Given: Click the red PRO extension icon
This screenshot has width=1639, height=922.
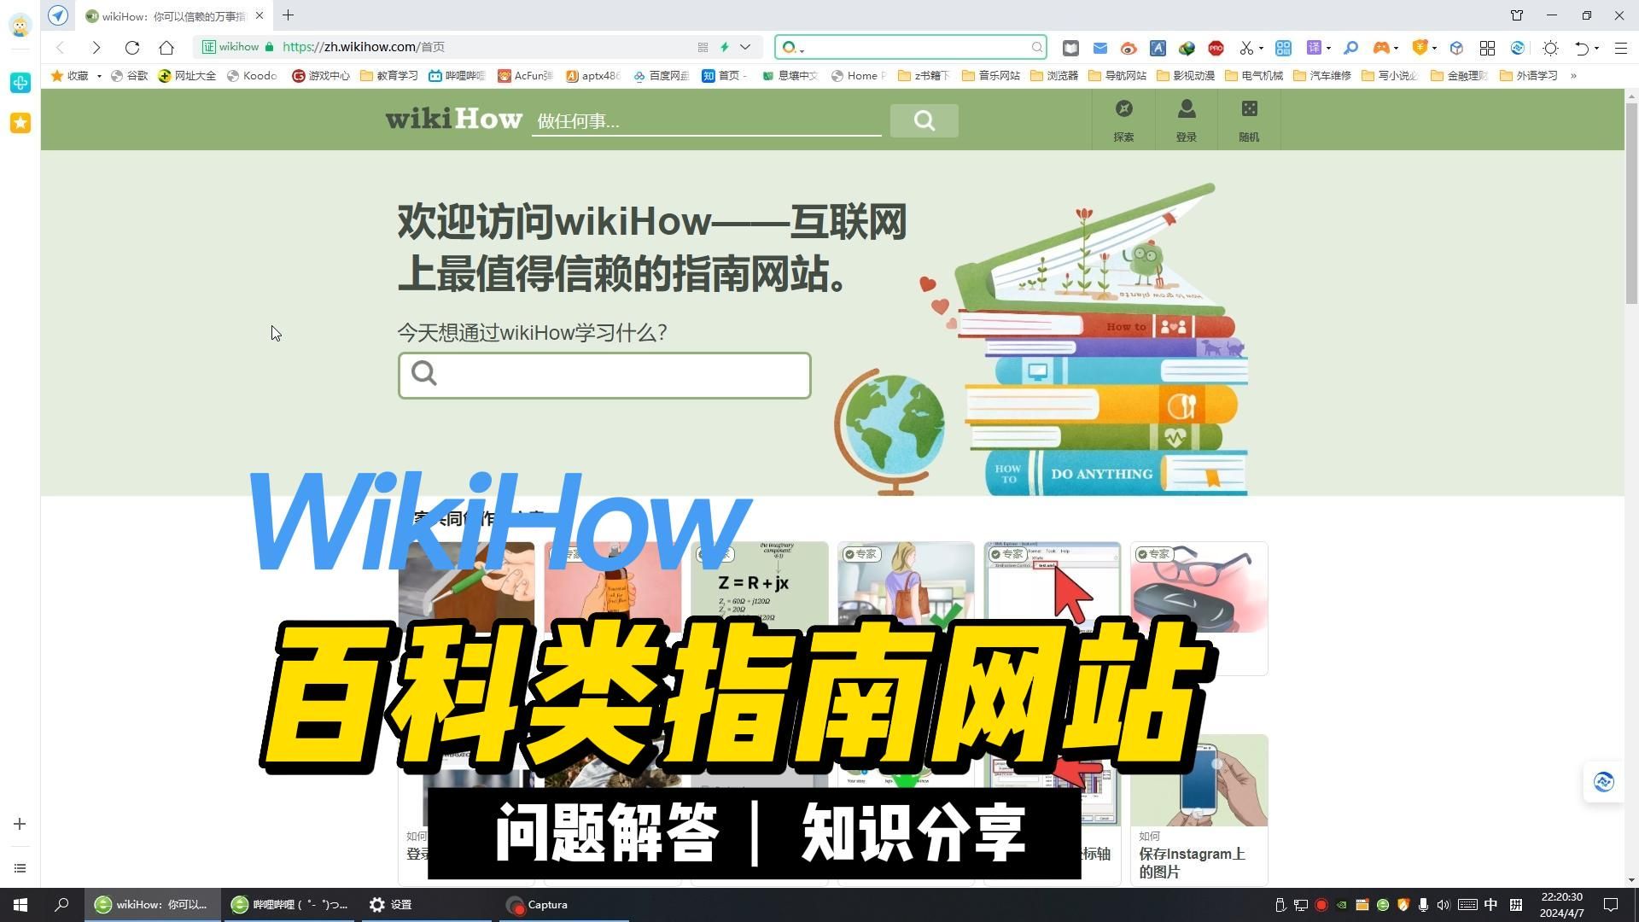Looking at the screenshot, I should click(1216, 48).
